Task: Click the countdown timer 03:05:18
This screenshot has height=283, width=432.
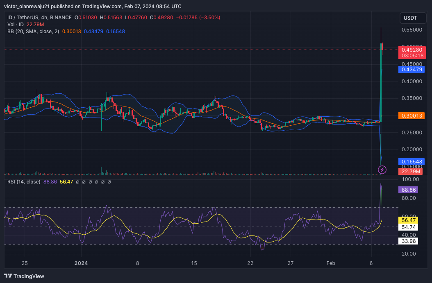Action: point(412,56)
